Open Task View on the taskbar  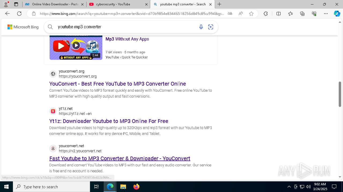tap(96, 187)
